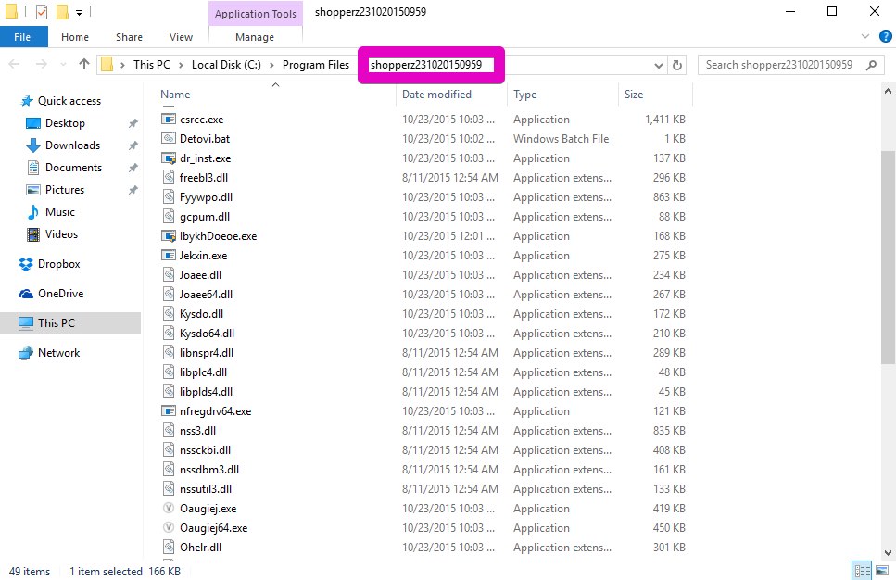The width and height of the screenshot is (896, 580).
Task: Switch to details view in status bar
Action: tap(862, 571)
